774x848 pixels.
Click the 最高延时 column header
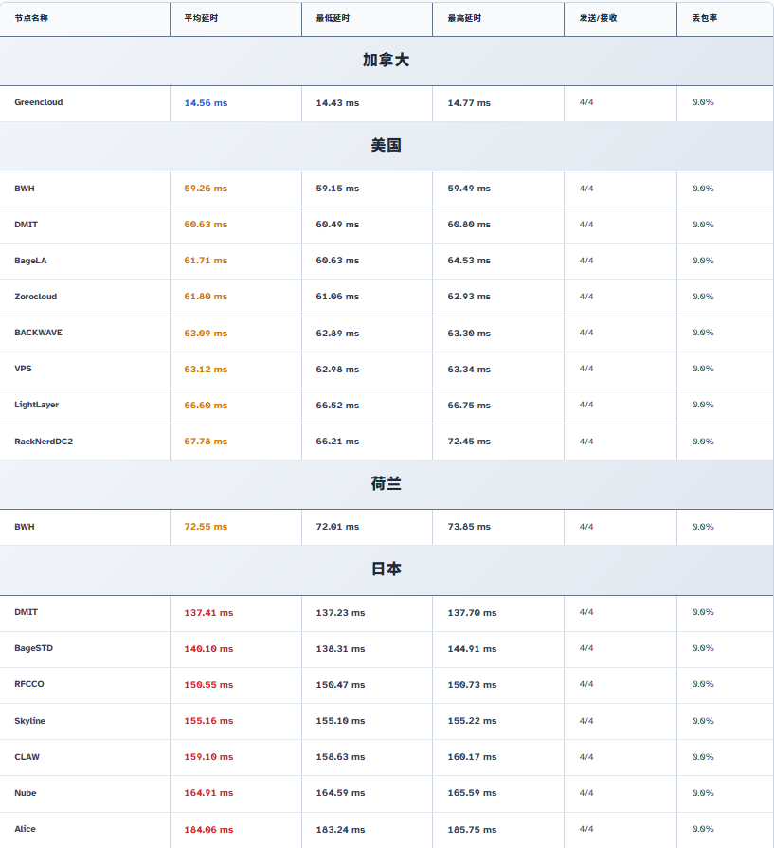[462, 18]
